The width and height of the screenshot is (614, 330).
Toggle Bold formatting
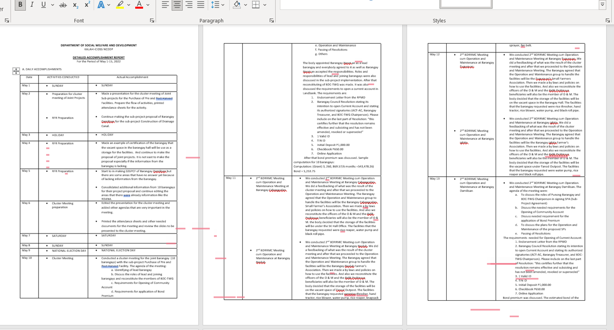pos(20,4)
